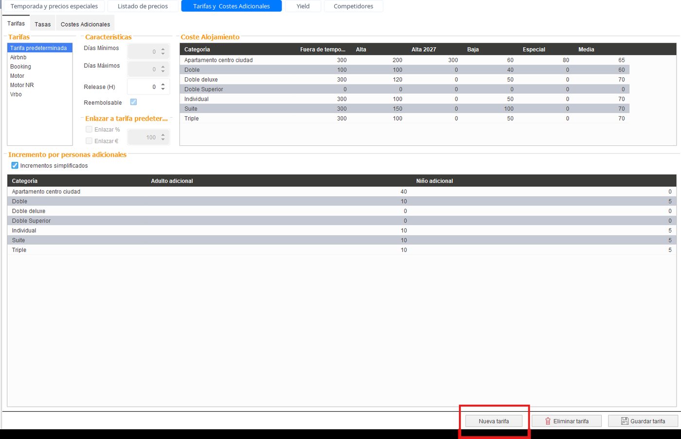Screen dimensions: 681x439
Task: Open the Costes Adicionales sub-tab
Action: 85,24
